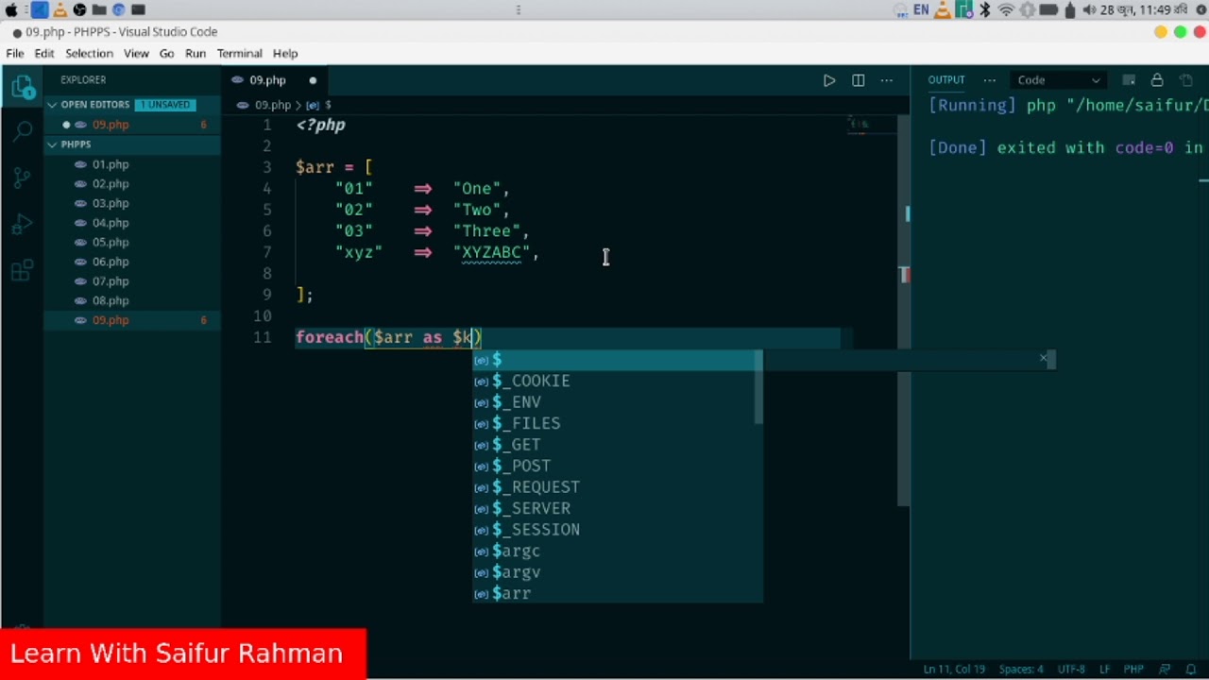
Task: Click the feedback icon in status bar
Action: tap(1165, 670)
